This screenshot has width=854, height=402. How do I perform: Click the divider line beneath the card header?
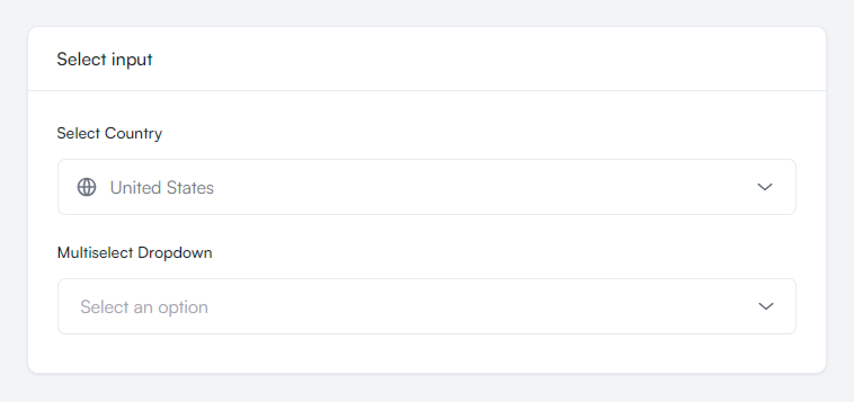[x=426, y=91]
